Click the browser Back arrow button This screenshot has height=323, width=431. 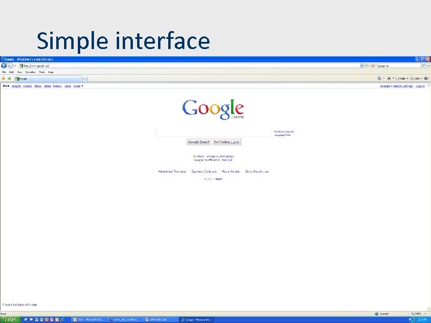tap(4, 66)
